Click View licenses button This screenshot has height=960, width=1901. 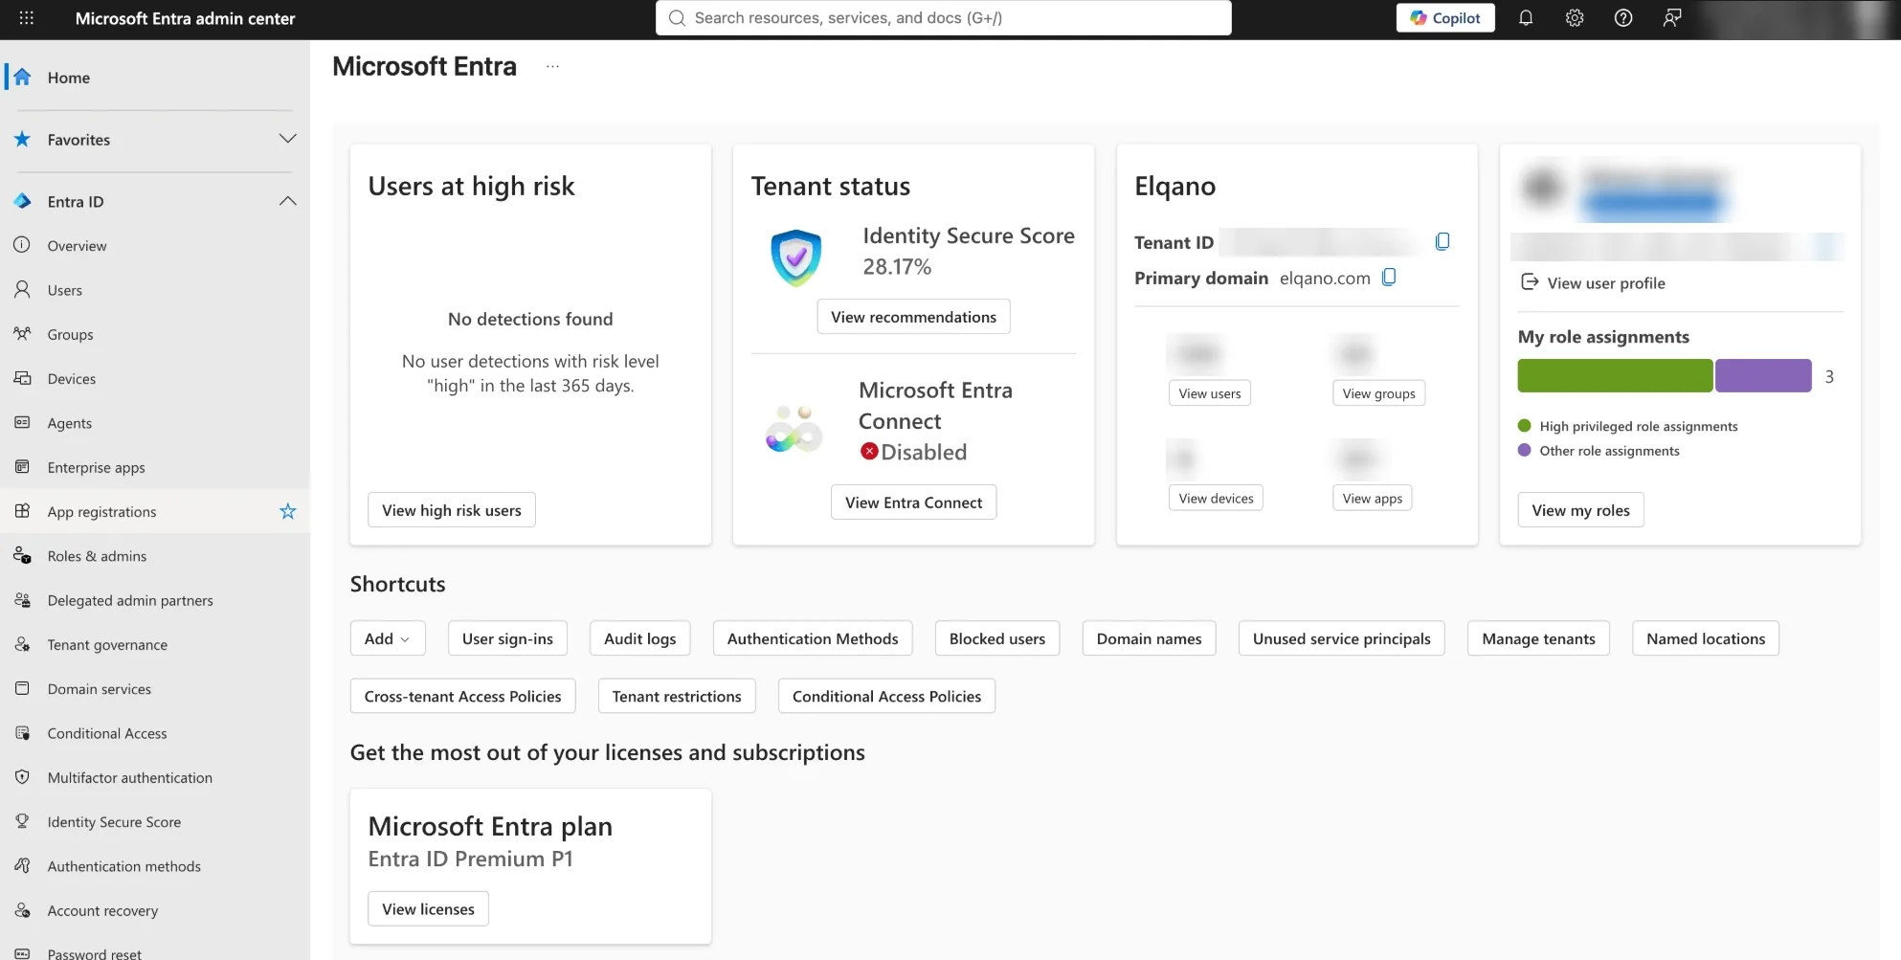pos(428,908)
